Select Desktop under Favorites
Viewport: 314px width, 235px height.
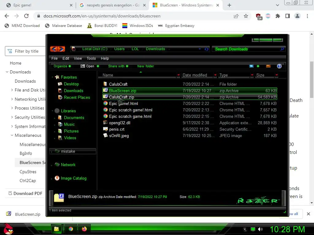pos(71,84)
